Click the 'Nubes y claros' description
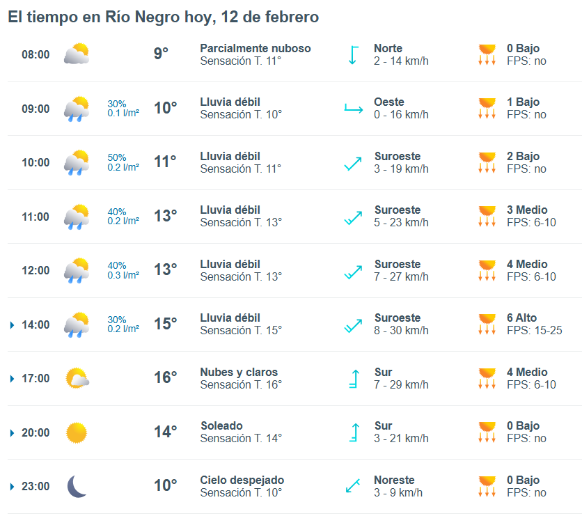This screenshot has height=516, width=582. 239,372
